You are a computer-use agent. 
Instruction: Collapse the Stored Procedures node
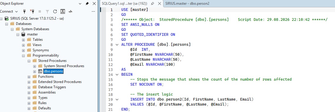pos(29,61)
